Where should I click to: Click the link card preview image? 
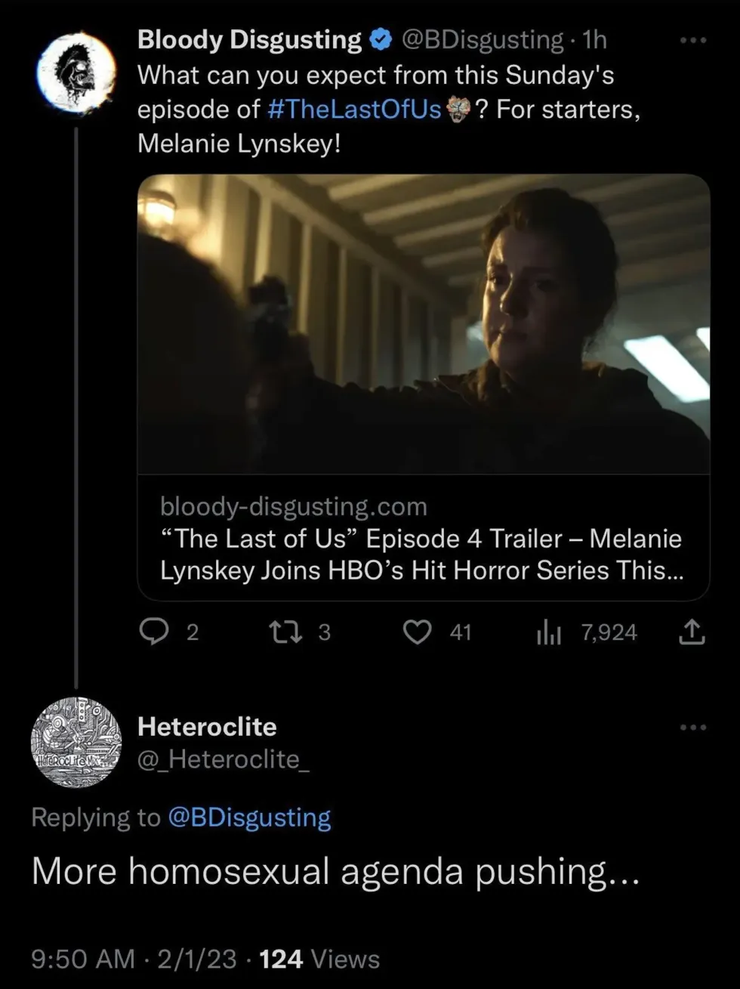423,323
